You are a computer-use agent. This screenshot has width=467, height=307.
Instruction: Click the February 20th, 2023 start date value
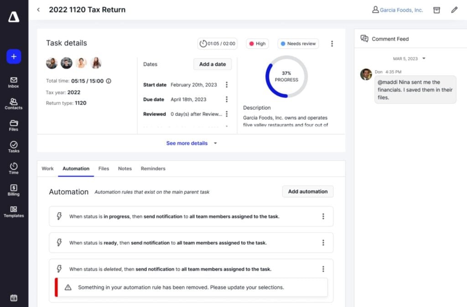(193, 85)
